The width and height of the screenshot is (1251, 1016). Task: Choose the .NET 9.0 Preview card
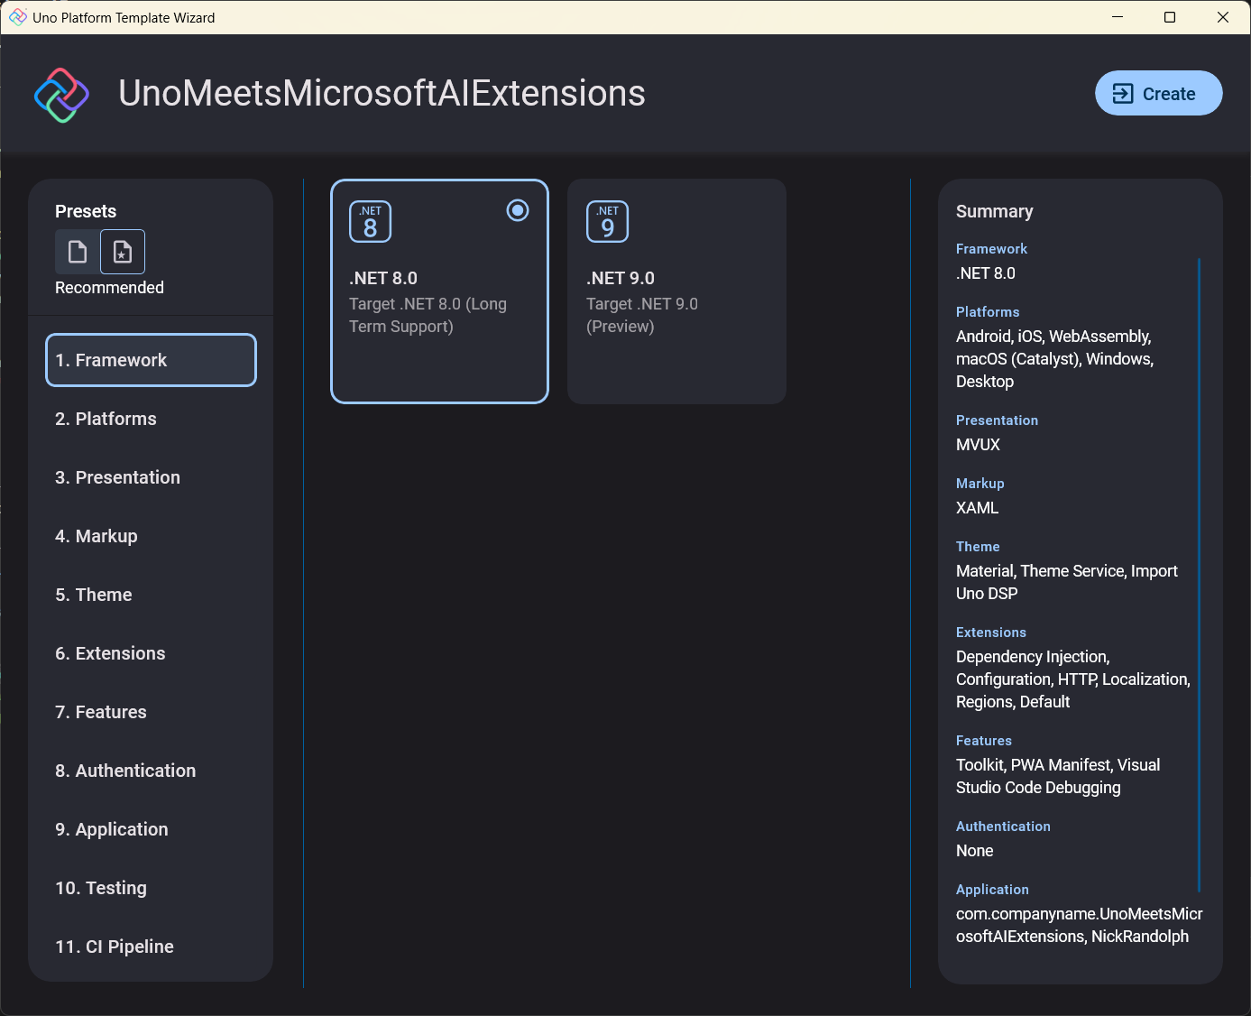(x=676, y=291)
